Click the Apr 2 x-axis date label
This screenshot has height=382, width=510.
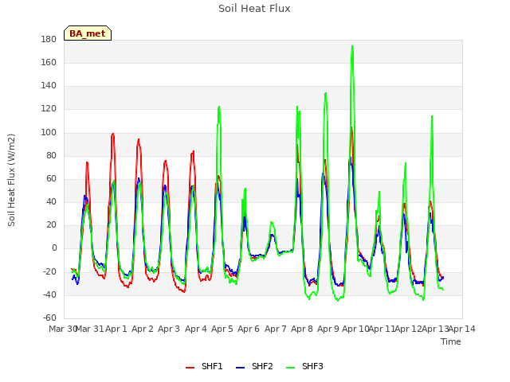click(x=143, y=329)
